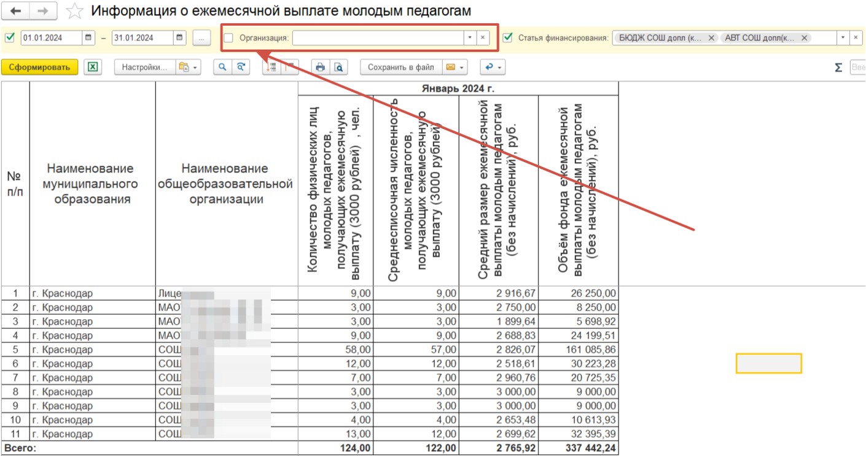Image resolution: width=866 pixels, height=456 pixels.
Task: Add report to favorites with star icon
Action: [74, 11]
